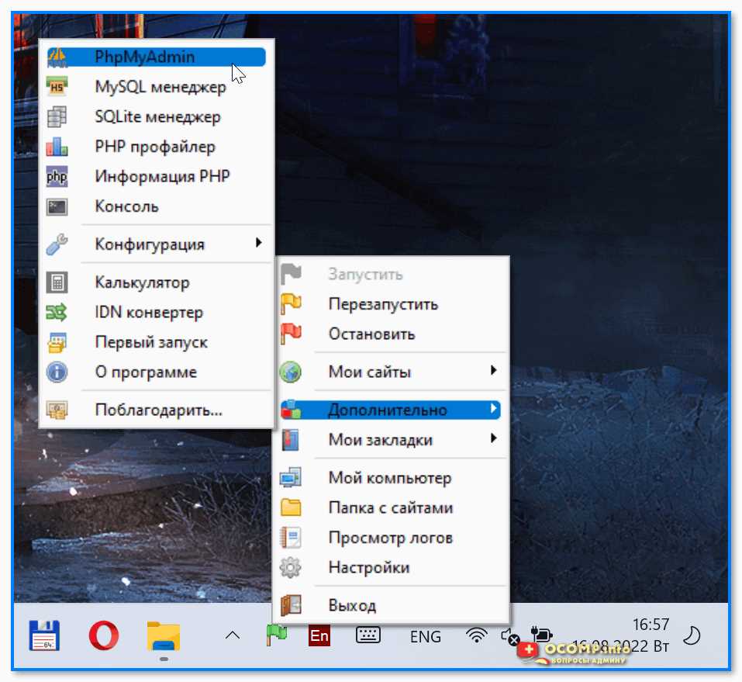742x682 pixels.
Task: Show hidden tray icons chevron
Action: coord(233,636)
